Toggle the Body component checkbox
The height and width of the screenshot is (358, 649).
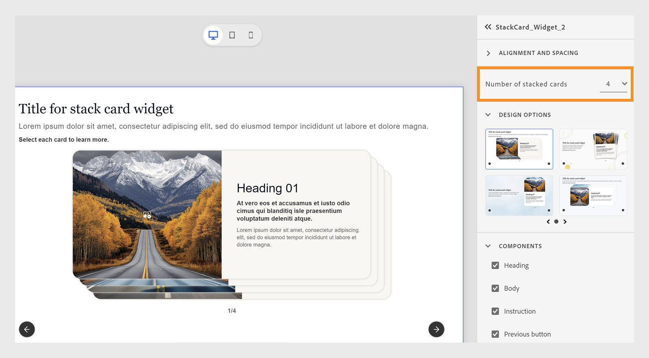[x=495, y=288]
